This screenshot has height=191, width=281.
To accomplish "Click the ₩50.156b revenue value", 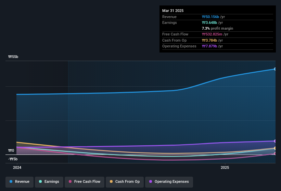I will point(210,17).
